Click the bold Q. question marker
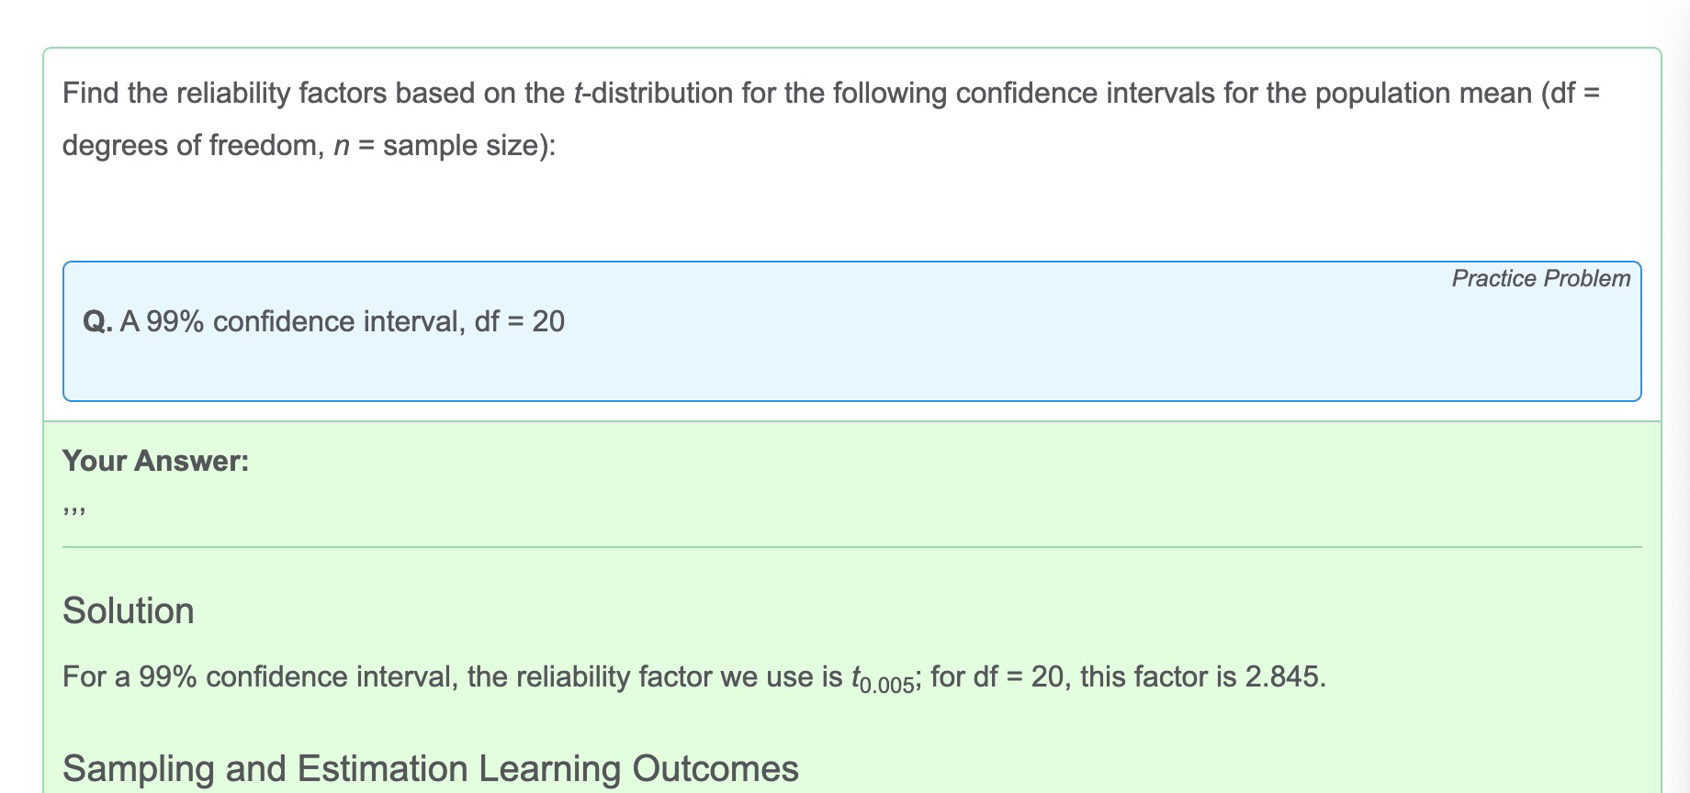The width and height of the screenshot is (1690, 793). [97, 322]
